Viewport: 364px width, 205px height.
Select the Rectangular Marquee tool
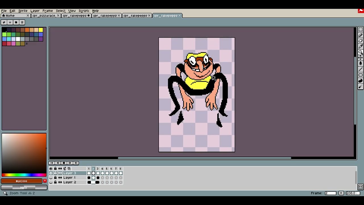tap(360, 29)
